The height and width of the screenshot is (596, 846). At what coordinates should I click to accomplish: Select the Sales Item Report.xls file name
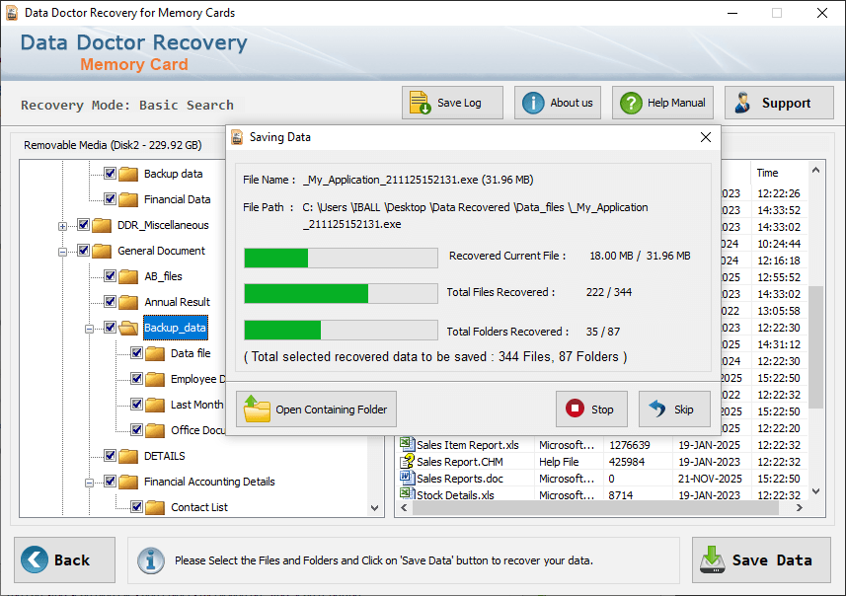(x=468, y=445)
